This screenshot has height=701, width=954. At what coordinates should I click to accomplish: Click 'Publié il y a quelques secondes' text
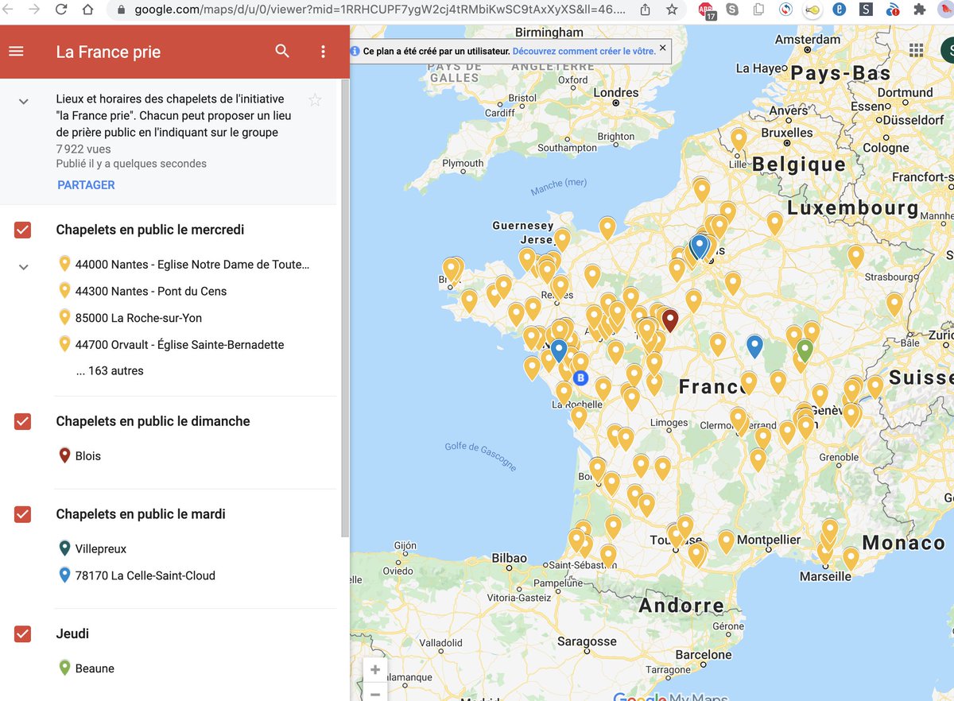click(x=131, y=164)
